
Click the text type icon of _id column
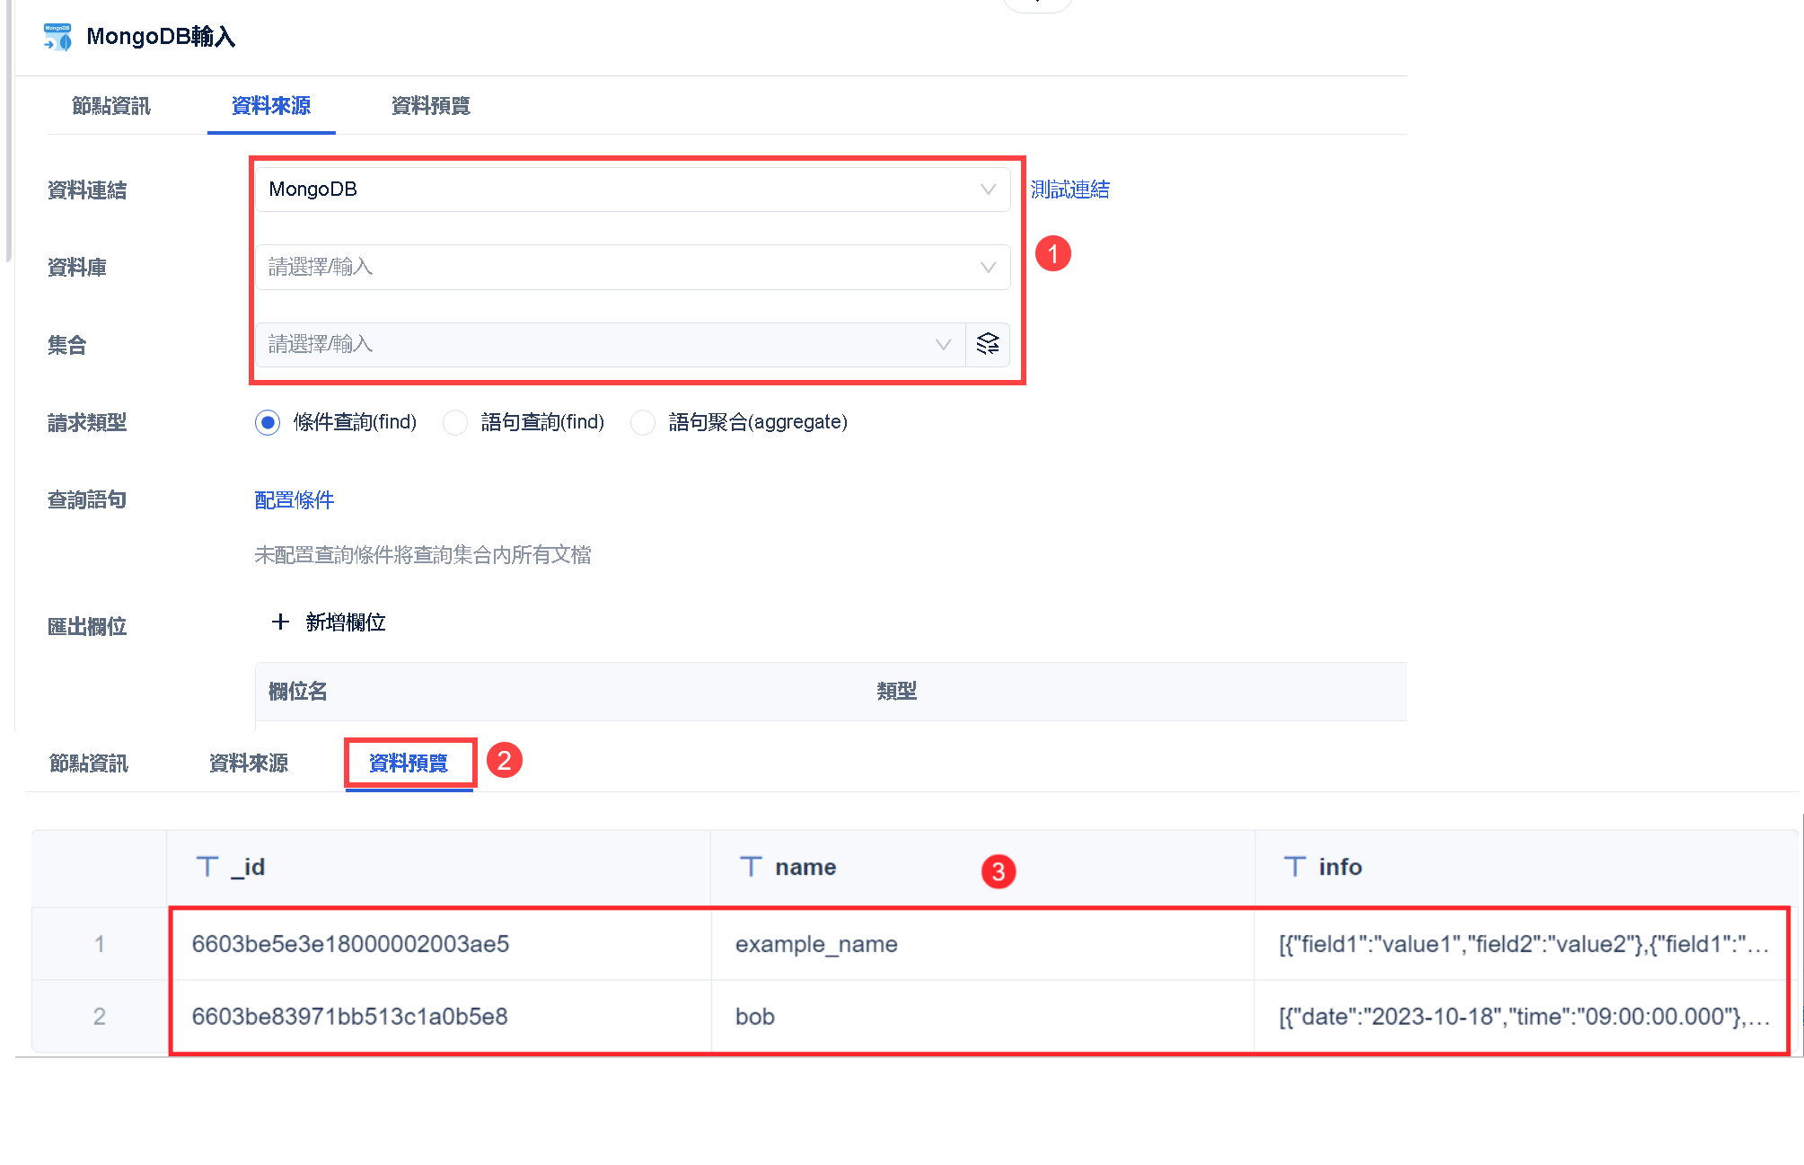tap(207, 867)
